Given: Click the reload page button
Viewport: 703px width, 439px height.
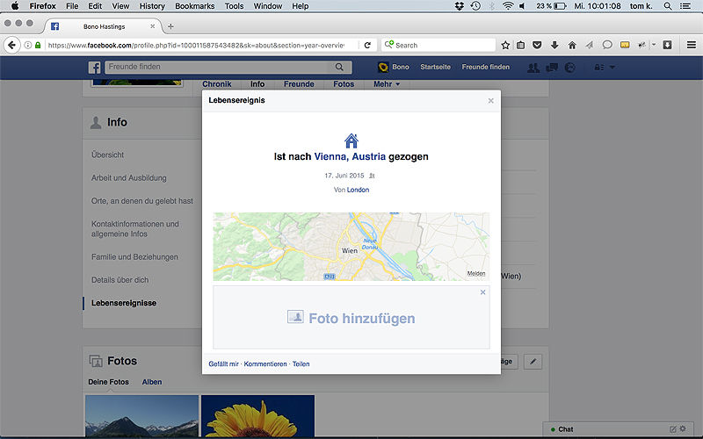Looking at the screenshot, I should pyautogui.click(x=367, y=45).
